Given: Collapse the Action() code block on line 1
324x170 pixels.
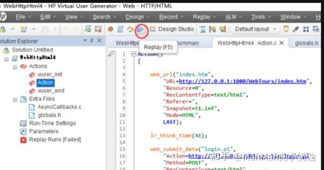Looking at the screenshot, I should pos(133,54).
